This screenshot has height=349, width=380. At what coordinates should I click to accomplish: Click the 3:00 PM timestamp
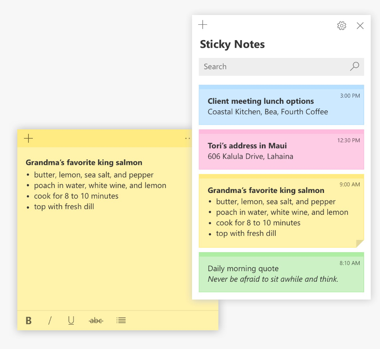click(x=350, y=96)
